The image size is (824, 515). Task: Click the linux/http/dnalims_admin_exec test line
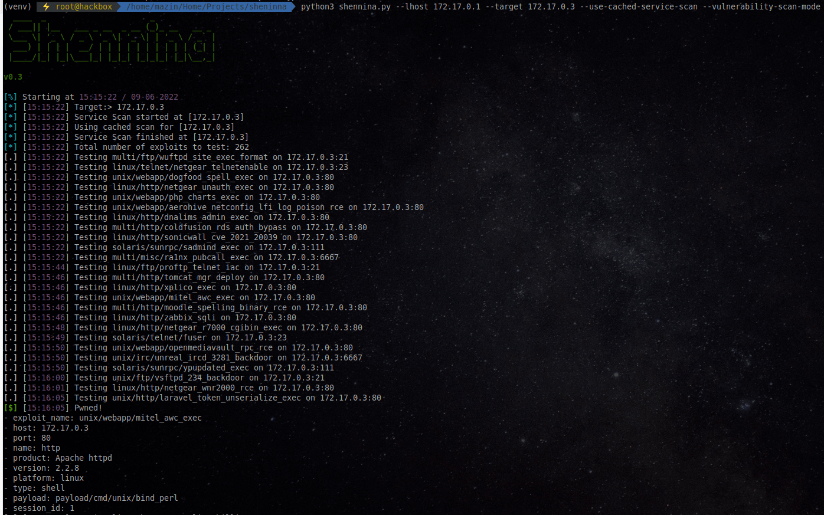(x=166, y=217)
